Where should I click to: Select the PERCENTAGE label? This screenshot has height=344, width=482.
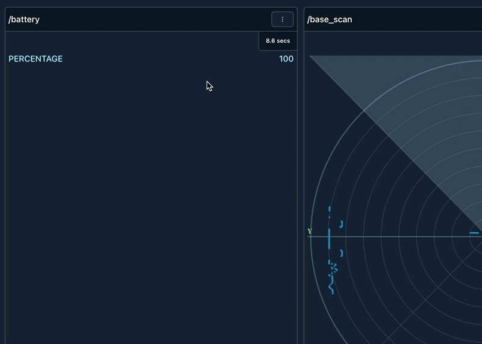[36, 58]
